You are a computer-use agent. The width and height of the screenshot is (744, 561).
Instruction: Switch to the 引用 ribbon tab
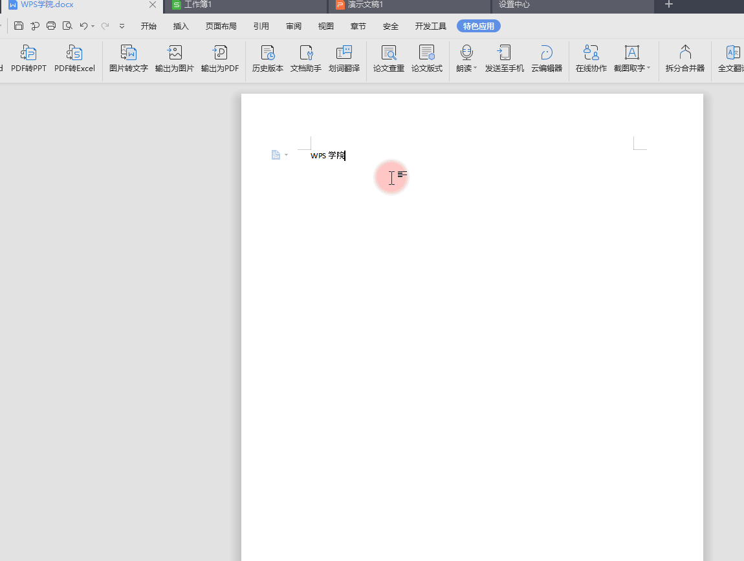tap(261, 26)
